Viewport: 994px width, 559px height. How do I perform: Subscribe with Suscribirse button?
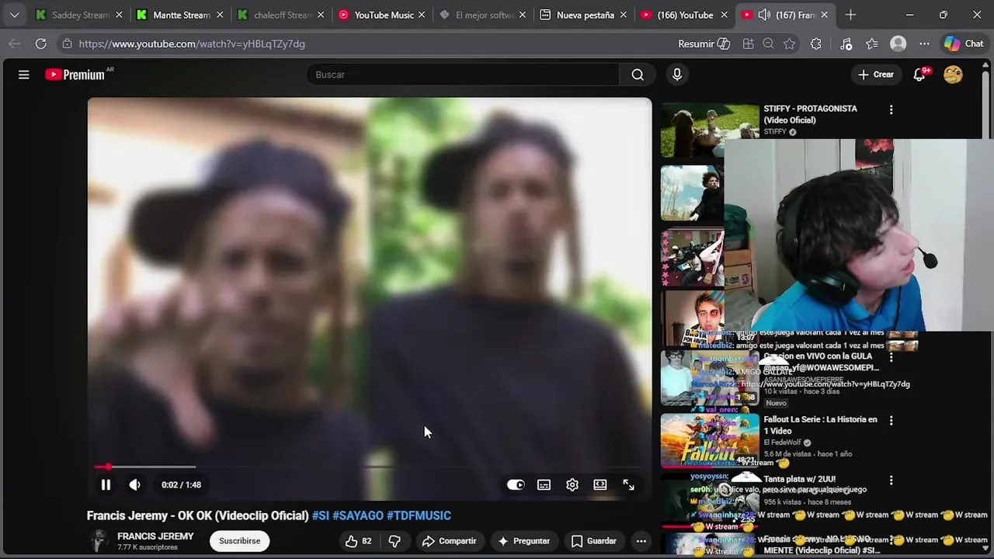(239, 541)
